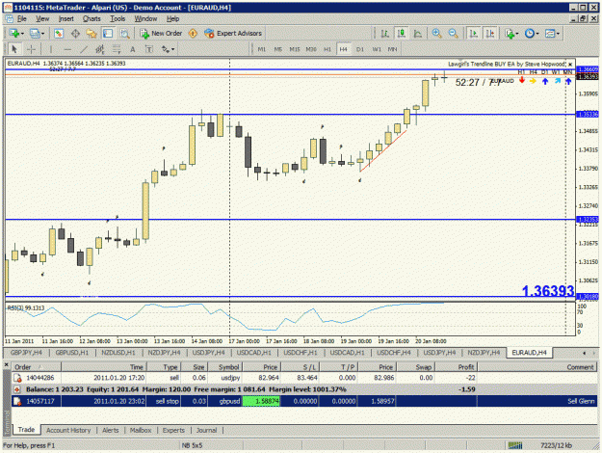Open dropdown arrow beside arrows objects tool
Screen dimensions: 602x453
(x=172, y=49)
